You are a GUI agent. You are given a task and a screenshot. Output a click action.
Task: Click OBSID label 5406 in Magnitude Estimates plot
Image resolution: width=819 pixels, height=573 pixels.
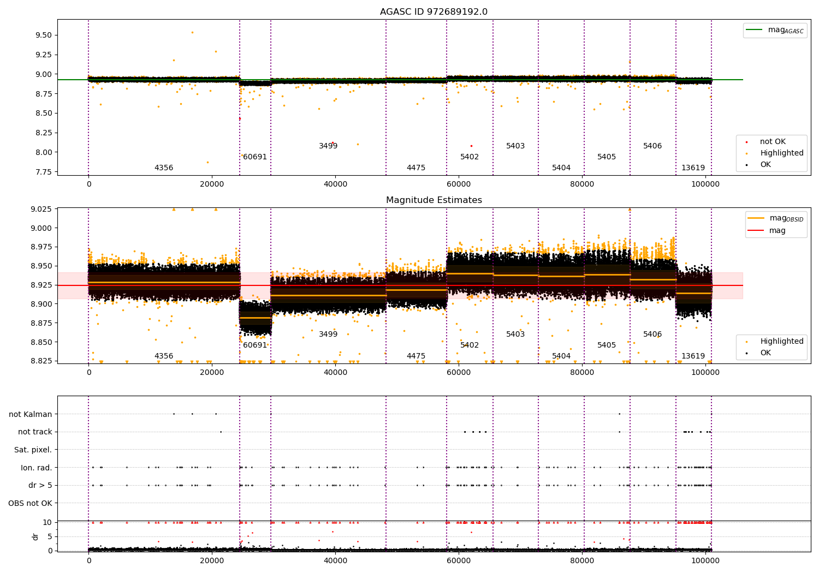(652, 335)
